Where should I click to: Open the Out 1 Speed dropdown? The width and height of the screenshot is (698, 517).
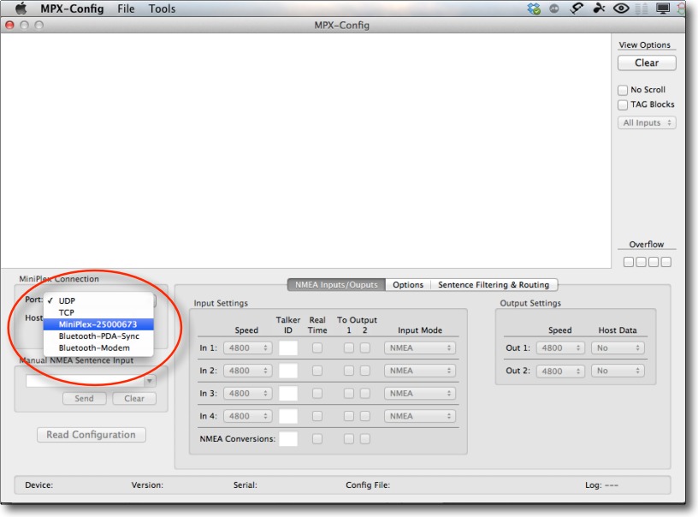coord(560,348)
